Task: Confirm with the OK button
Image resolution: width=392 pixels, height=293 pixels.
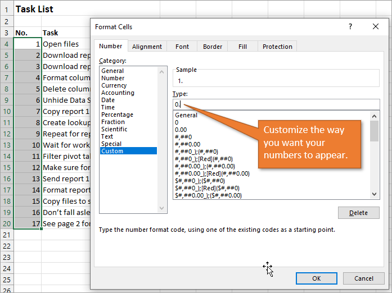Action: pos(316,278)
